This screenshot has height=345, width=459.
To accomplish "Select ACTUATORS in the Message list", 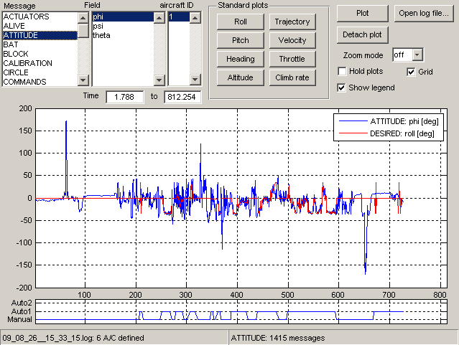I will 40,16.
